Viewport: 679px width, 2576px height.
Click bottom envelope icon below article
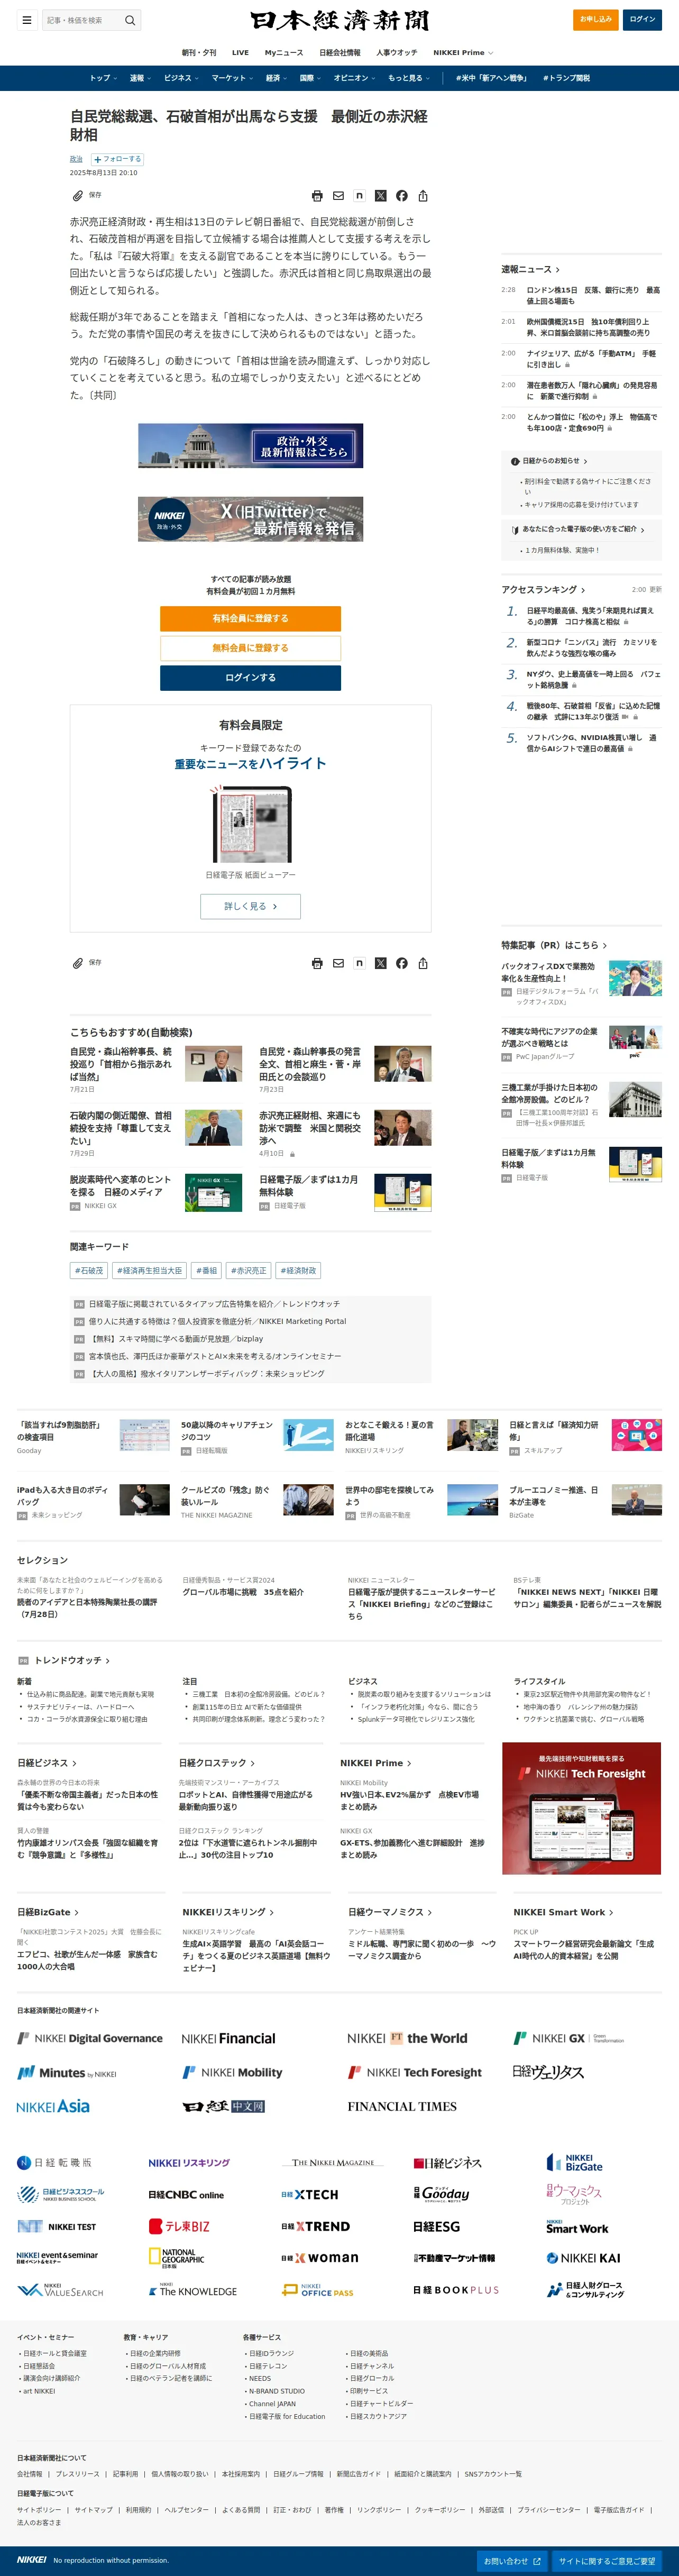point(338,963)
